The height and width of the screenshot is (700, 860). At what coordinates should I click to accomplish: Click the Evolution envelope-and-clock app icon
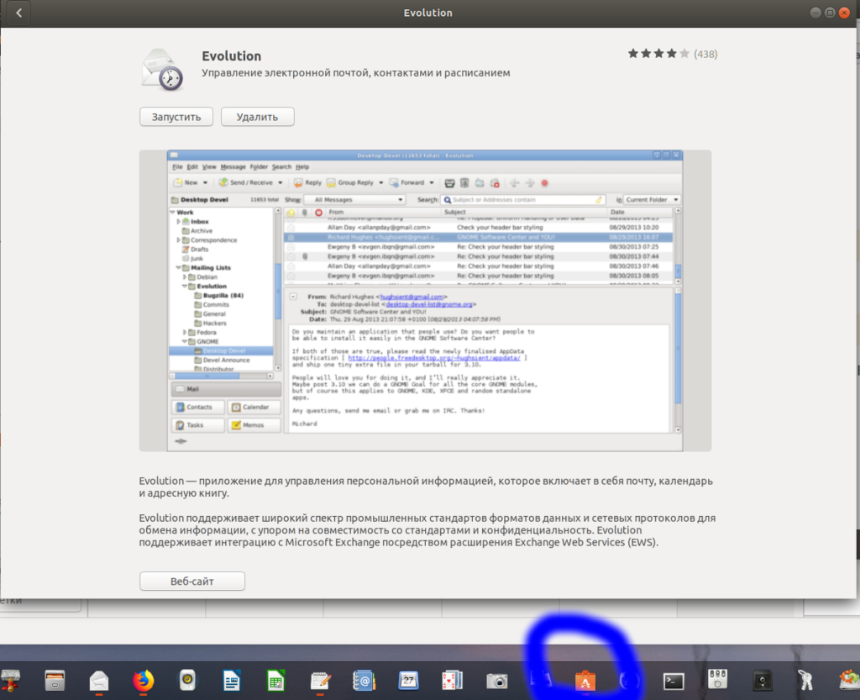click(x=162, y=70)
